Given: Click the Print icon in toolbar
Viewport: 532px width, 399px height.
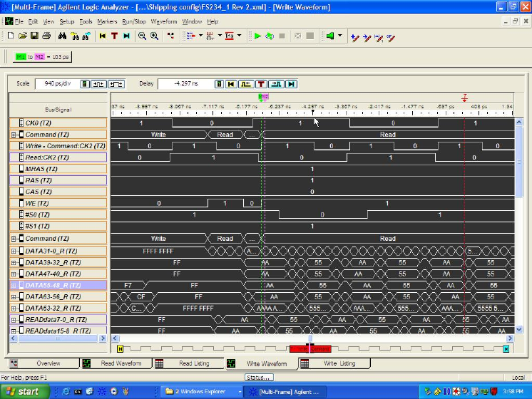Looking at the screenshot, I should click(46, 36).
